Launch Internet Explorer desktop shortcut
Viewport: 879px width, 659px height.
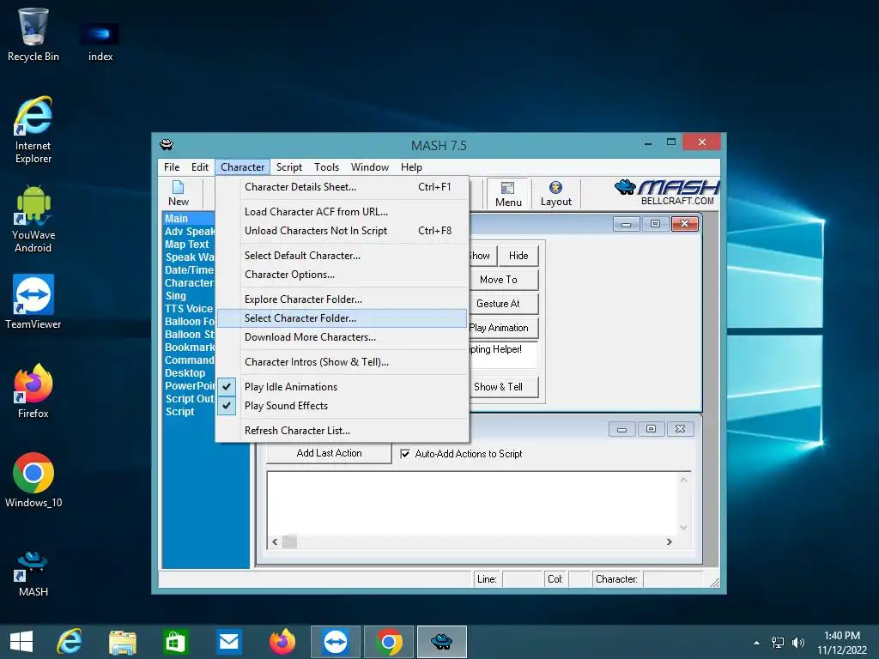33,130
